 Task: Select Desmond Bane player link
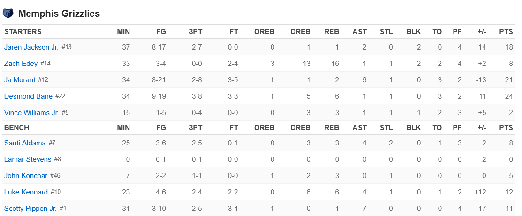coord(28,96)
